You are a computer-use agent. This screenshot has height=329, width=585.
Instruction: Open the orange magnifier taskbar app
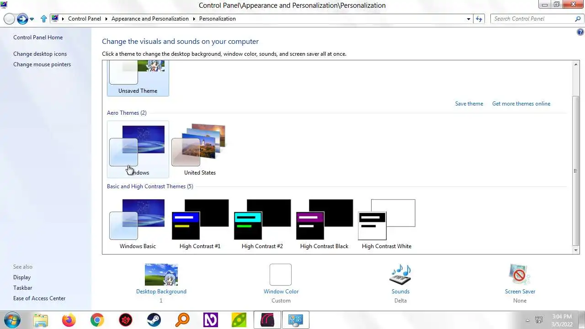pyautogui.click(x=182, y=320)
